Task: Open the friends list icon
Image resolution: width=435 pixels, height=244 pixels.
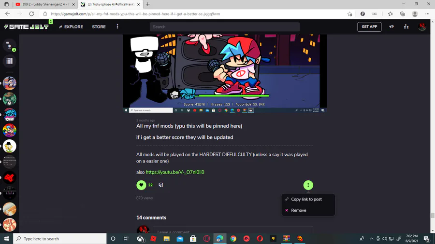Action: 406,27
